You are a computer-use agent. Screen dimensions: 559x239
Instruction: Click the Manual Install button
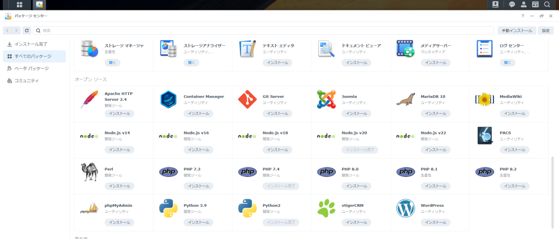[517, 30]
